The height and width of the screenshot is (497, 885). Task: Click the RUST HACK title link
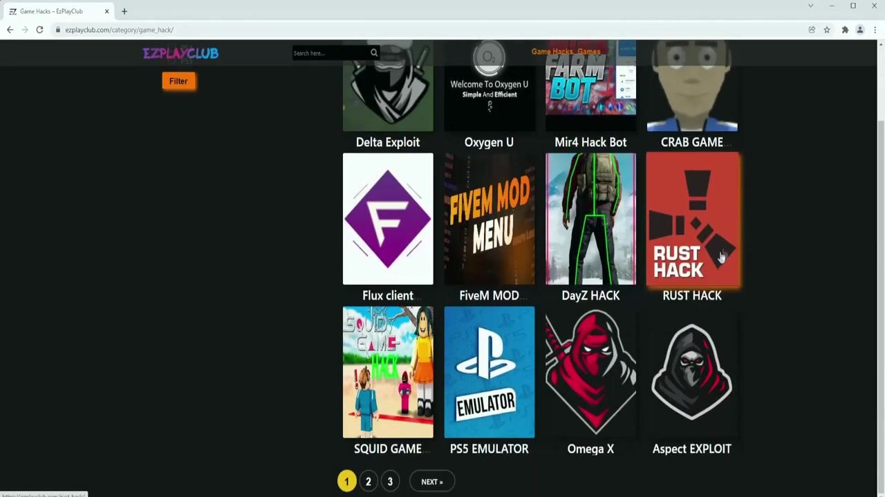click(692, 295)
